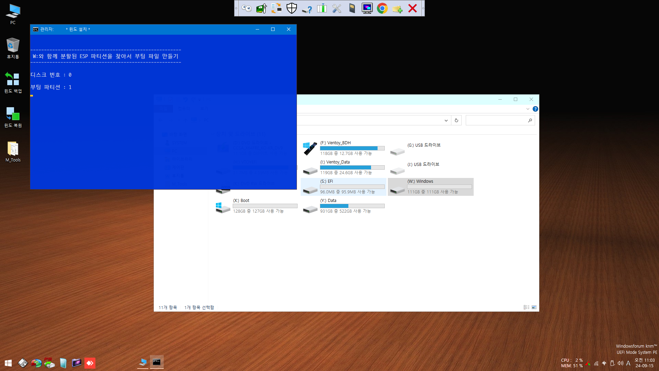Launch Chrome from the top dock
Screen dimensions: 659x371
pos(382,8)
